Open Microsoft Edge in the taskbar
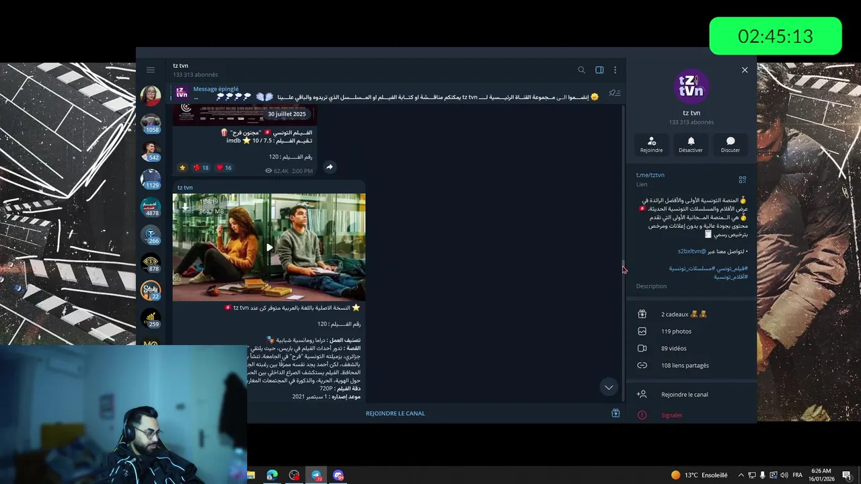 [x=272, y=475]
